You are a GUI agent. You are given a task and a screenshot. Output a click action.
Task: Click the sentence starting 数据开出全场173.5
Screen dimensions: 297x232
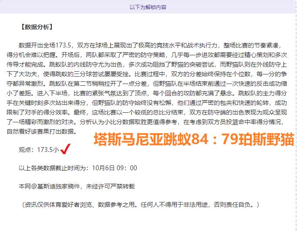(87, 45)
